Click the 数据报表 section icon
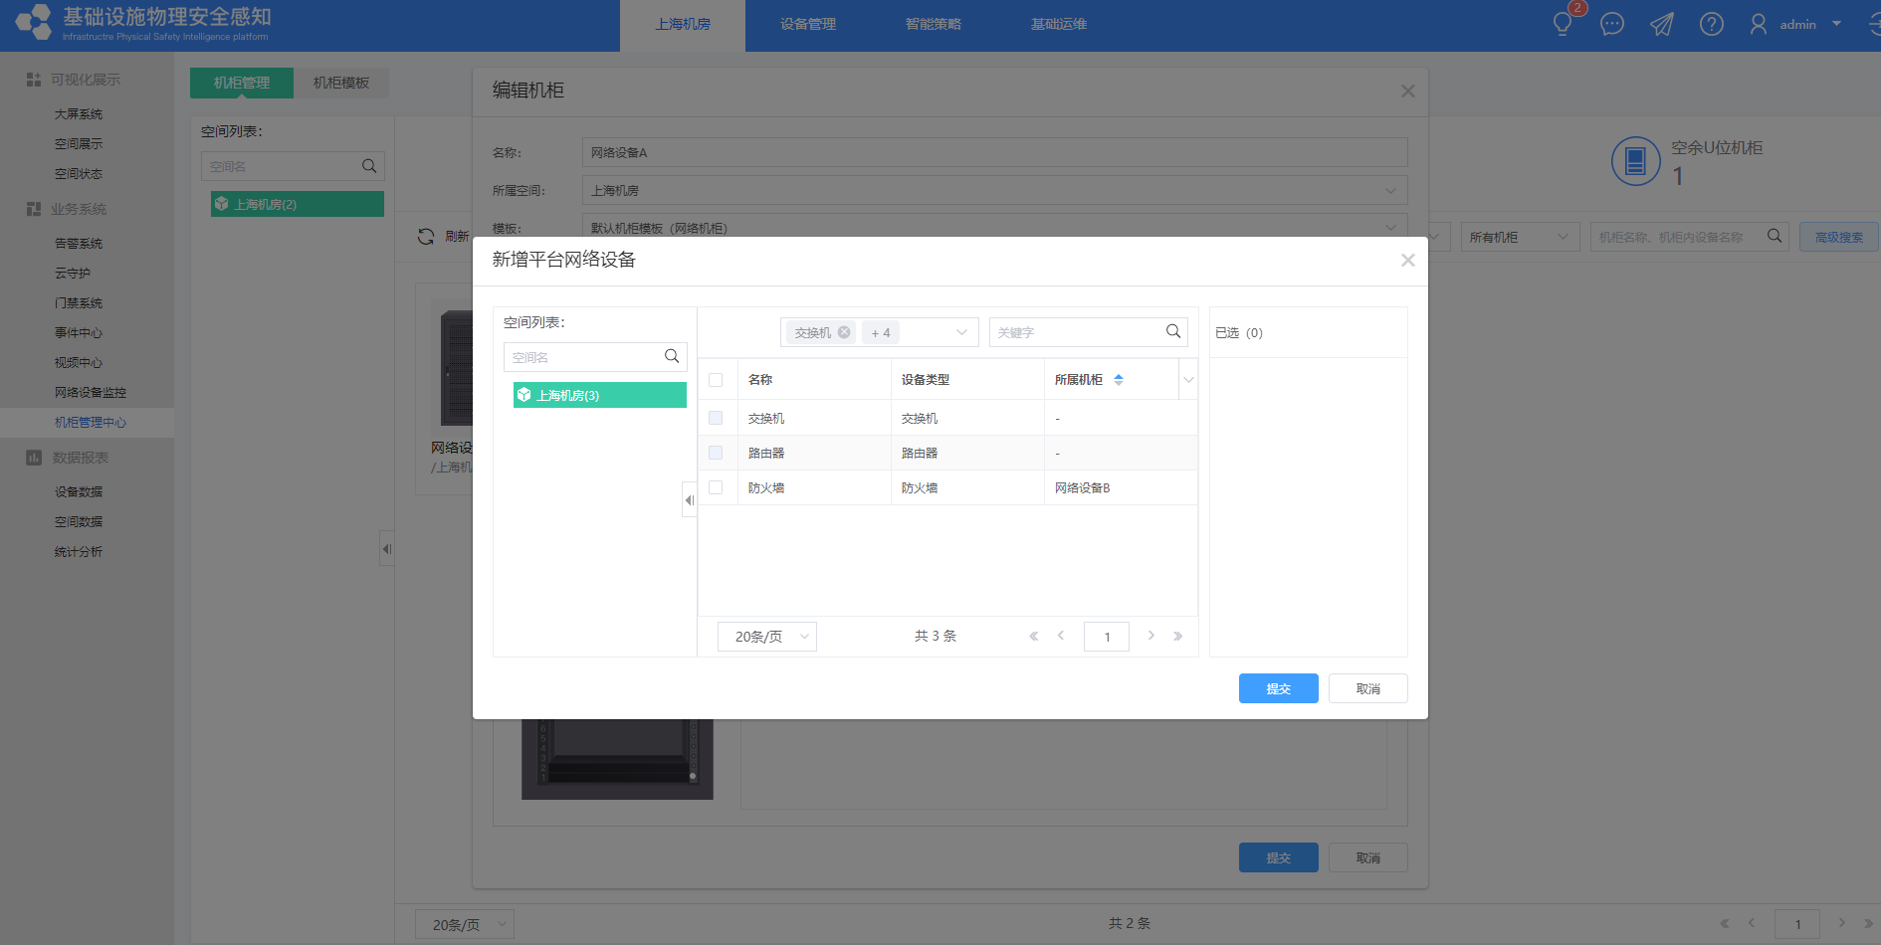Screen dimensions: 1881x945 [34, 458]
